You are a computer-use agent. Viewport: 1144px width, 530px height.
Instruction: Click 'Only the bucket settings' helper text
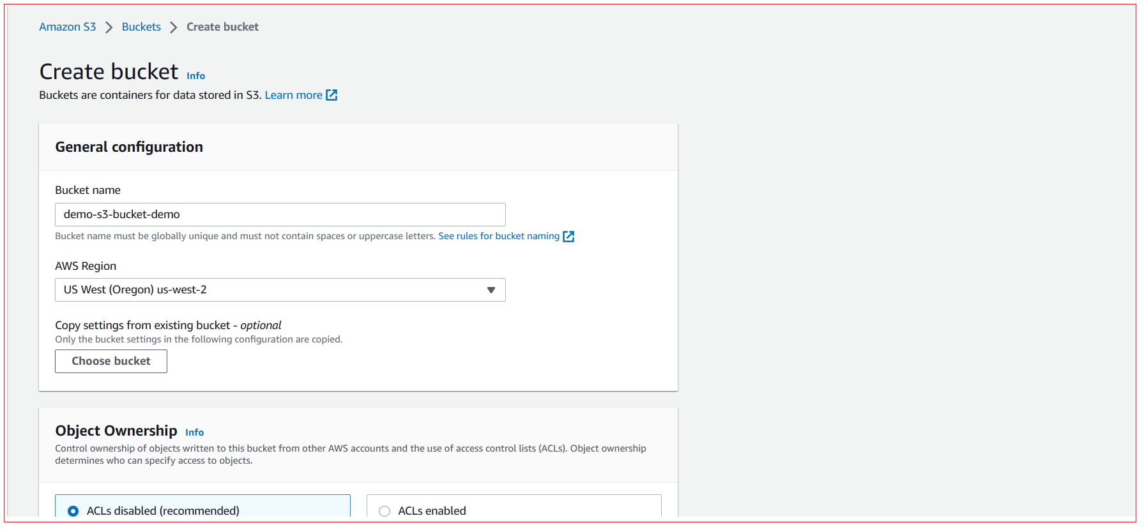click(x=199, y=339)
